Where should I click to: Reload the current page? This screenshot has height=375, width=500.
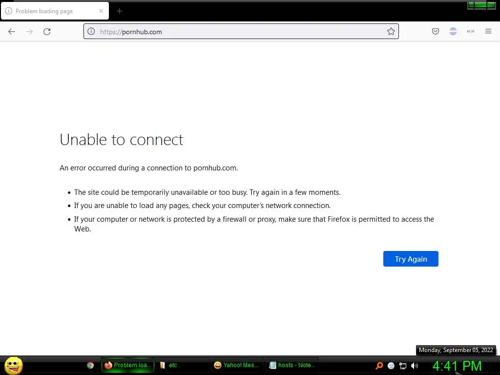tap(47, 32)
